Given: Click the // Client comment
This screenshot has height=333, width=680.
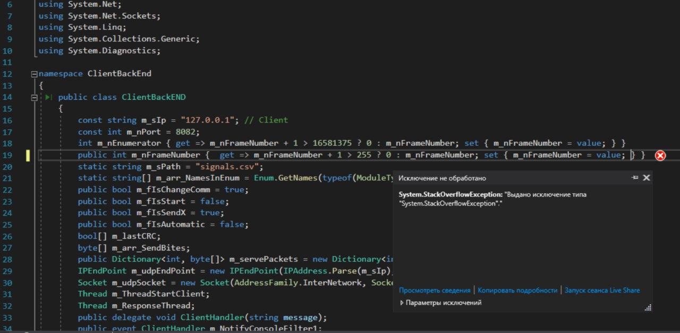Looking at the screenshot, I should tap(266, 120).
